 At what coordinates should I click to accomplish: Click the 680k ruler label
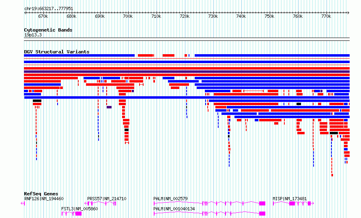(x=71, y=17)
